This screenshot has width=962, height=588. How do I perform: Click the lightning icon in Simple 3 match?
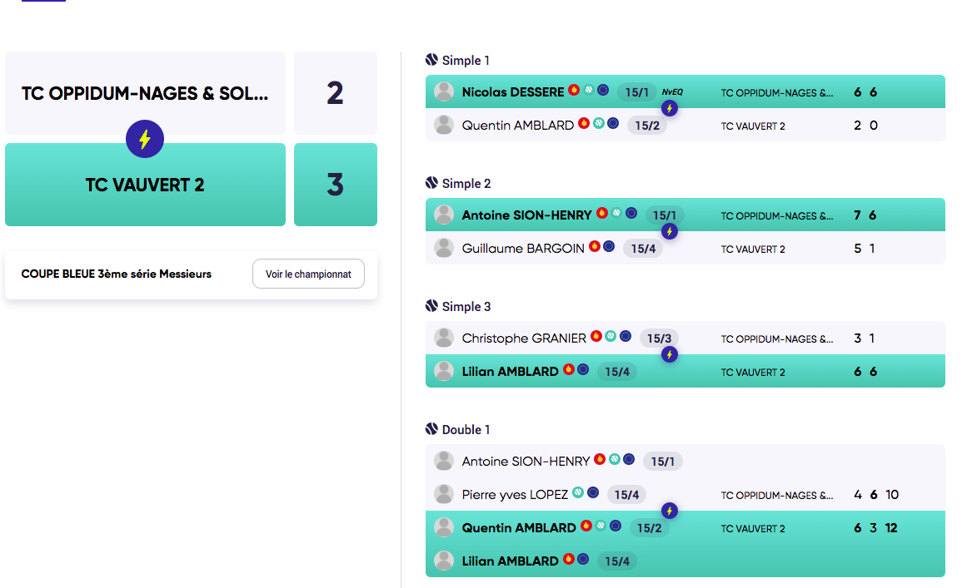click(x=670, y=354)
